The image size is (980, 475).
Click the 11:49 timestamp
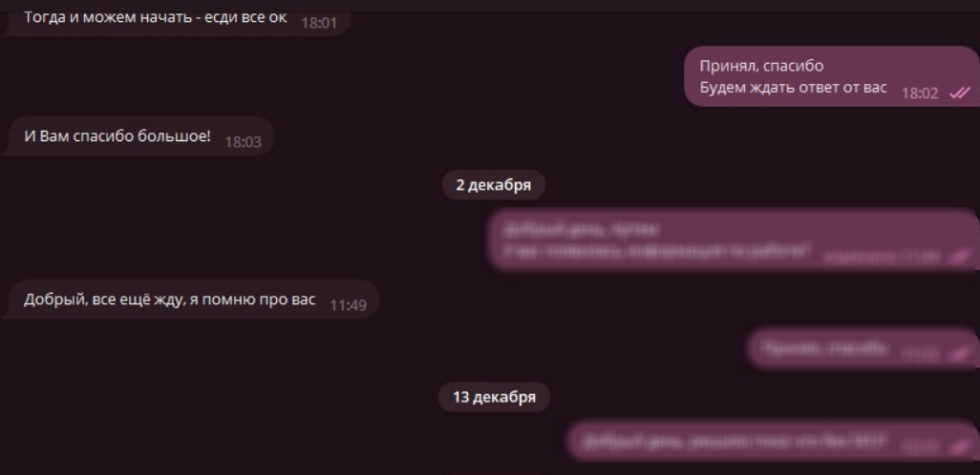[x=348, y=306]
